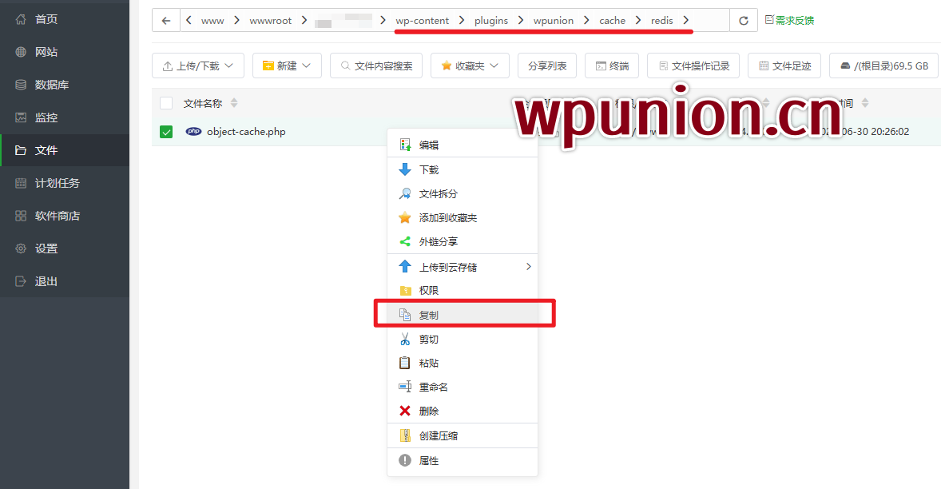Click the object-cache.php file name
This screenshot has height=489, width=941.
pyautogui.click(x=246, y=131)
